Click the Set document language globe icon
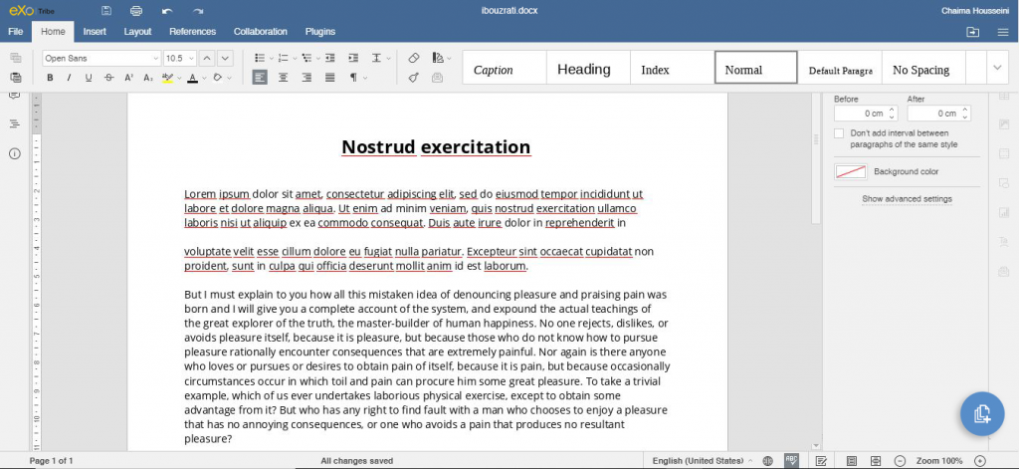The height and width of the screenshot is (469, 1019). (x=768, y=461)
